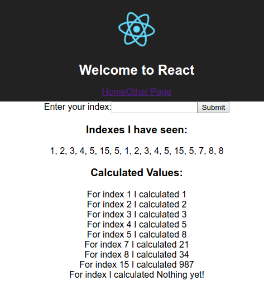
Task: Click the list of seen indexes
Action: 137,151
